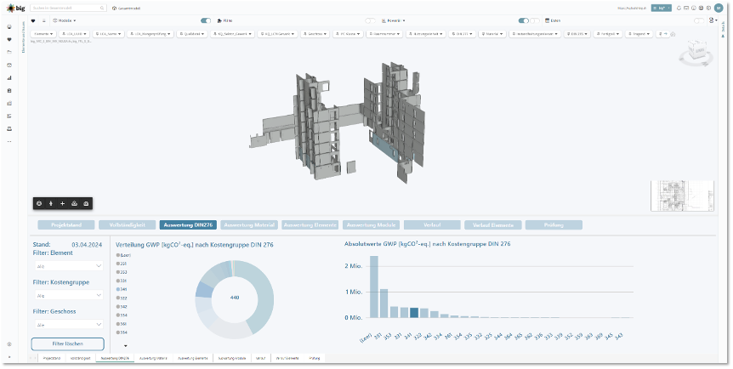The height and width of the screenshot is (369, 733).
Task: Toggle the Filter switch
Action: [x=206, y=20]
